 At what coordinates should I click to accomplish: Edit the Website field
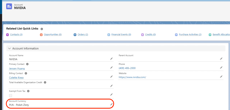click(221, 77)
